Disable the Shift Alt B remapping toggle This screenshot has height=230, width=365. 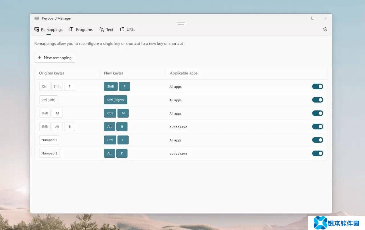tap(317, 127)
